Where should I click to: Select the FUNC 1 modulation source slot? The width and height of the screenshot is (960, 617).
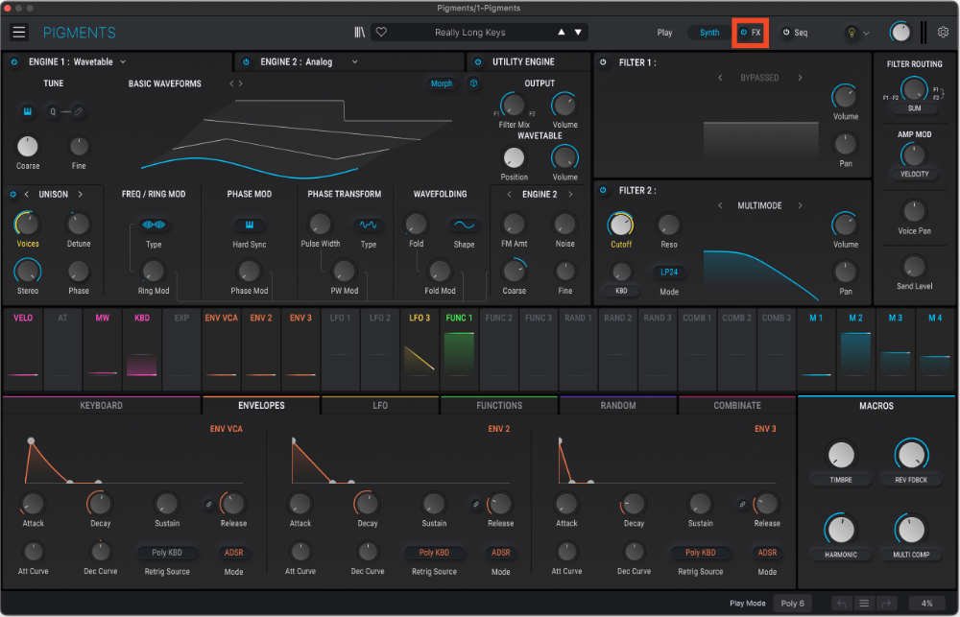point(459,350)
